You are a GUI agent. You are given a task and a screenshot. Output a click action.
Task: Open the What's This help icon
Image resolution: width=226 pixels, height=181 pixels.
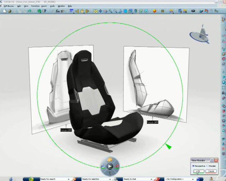pos(44,11)
